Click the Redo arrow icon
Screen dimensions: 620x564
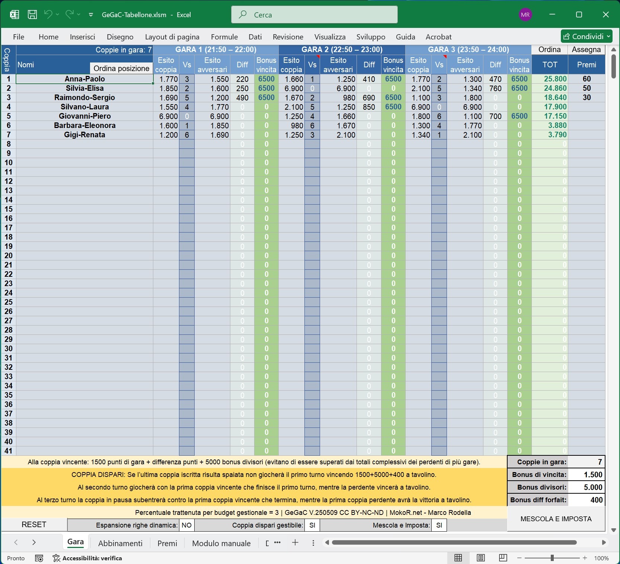(x=69, y=14)
